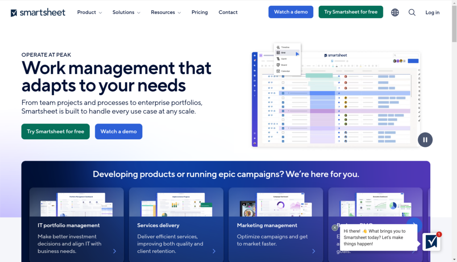Click arrow on IT portfolio management card
The height and width of the screenshot is (262, 457).
[x=115, y=251]
